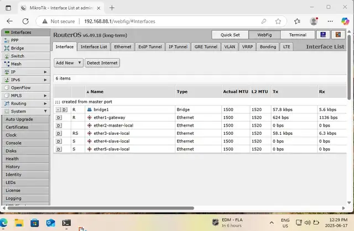This screenshot has width=354, height=231.
Task: Expand the Routing submenu
Action: pyautogui.click(x=45, y=103)
